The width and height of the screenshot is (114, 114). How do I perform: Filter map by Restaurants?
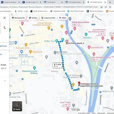[18, 18]
